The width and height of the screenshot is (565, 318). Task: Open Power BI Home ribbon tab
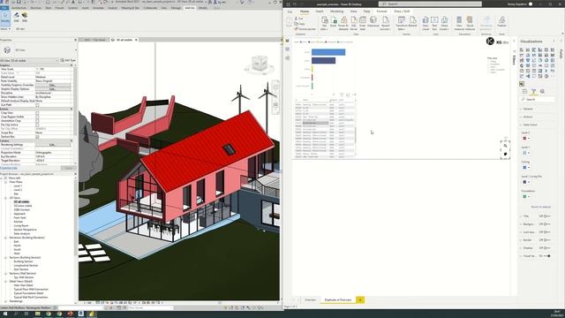pyautogui.click(x=305, y=11)
